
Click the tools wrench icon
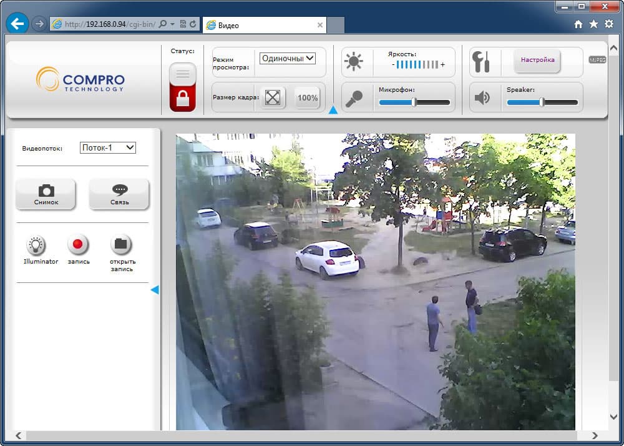point(480,62)
